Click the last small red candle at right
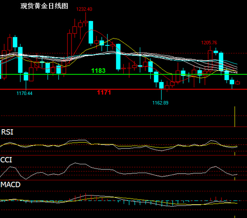This screenshot has width=247, height=218. pos(237,83)
